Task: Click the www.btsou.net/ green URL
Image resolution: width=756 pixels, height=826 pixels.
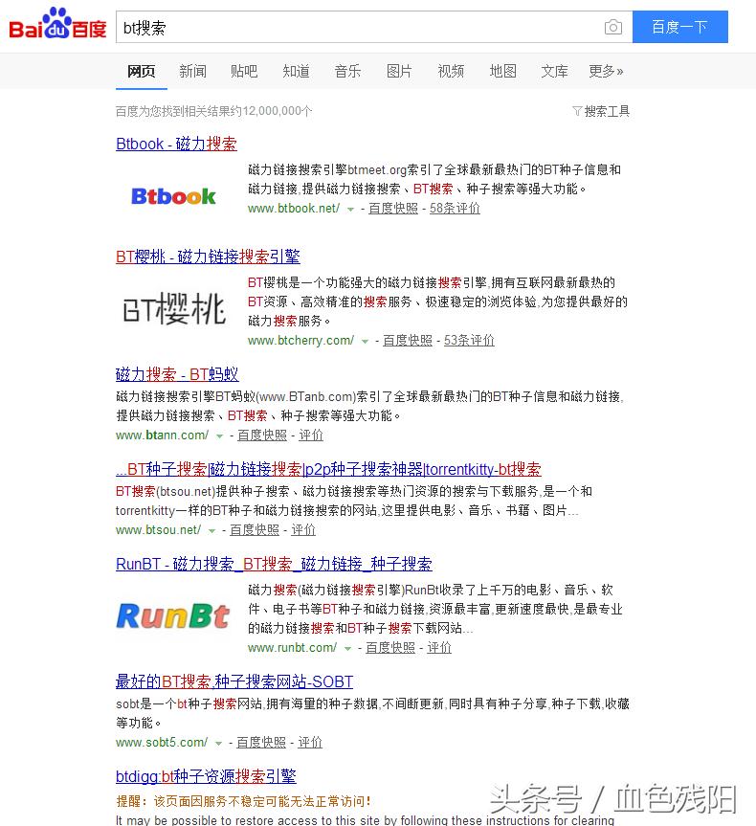Action: click(159, 529)
